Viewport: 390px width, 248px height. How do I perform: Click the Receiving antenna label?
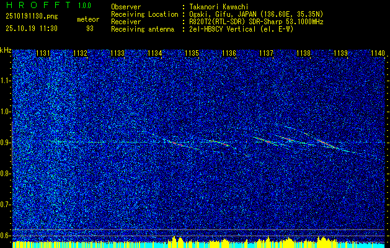click(x=143, y=29)
